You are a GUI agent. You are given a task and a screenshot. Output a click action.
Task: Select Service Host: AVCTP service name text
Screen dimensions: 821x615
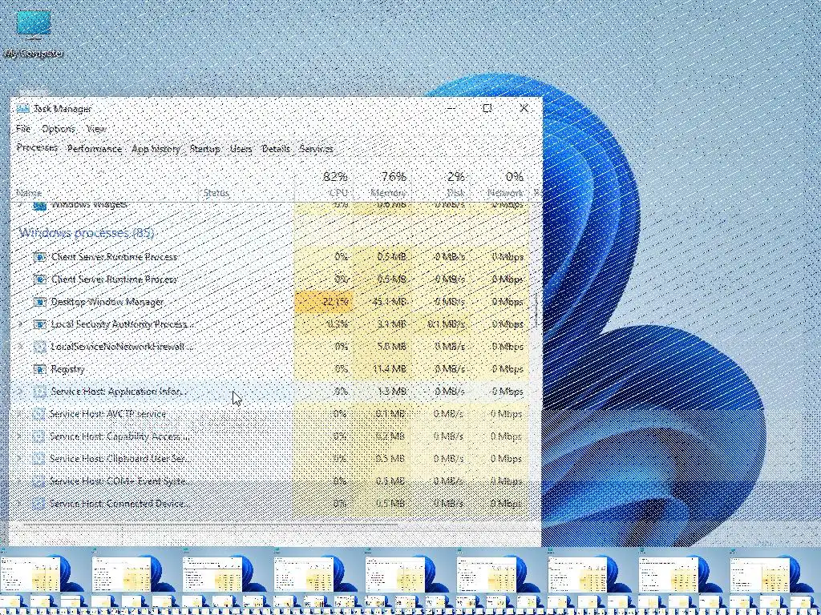107,414
